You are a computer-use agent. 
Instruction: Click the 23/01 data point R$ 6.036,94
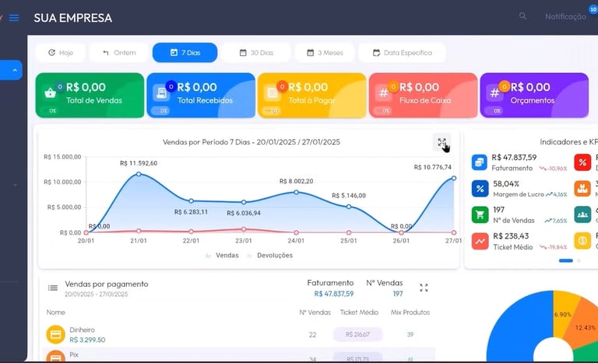click(244, 202)
